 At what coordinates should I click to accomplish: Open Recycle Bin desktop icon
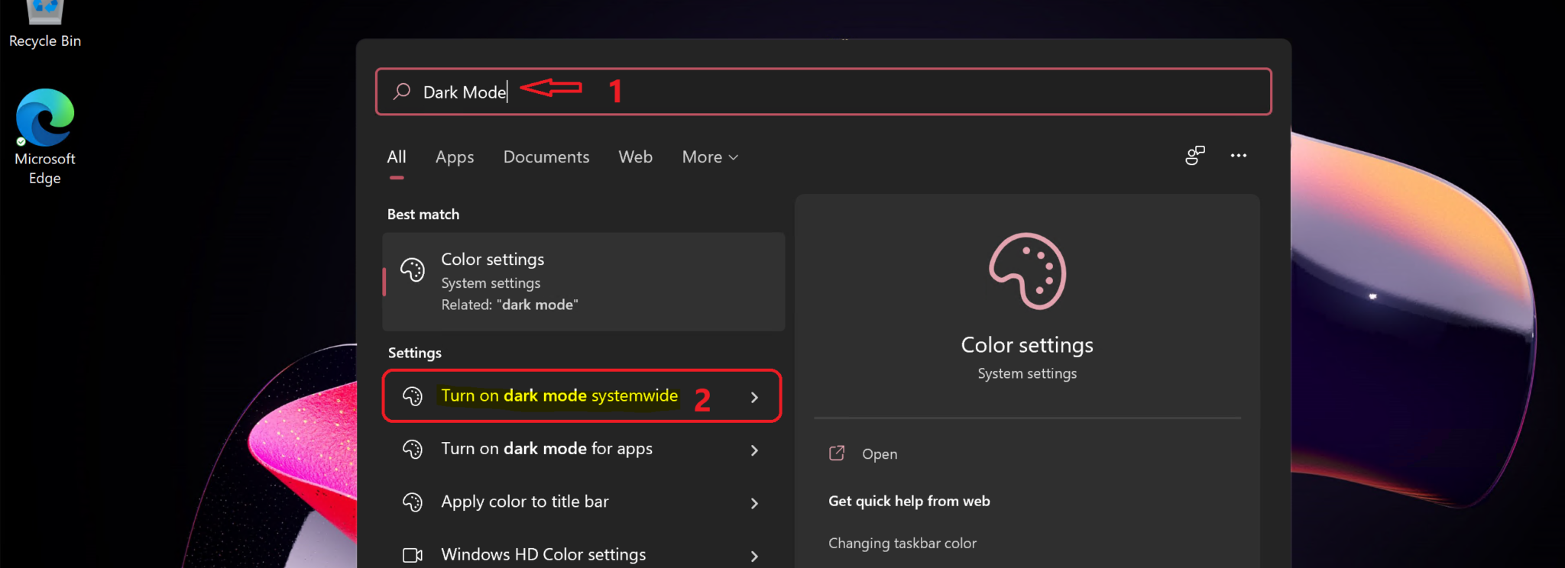(x=44, y=25)
